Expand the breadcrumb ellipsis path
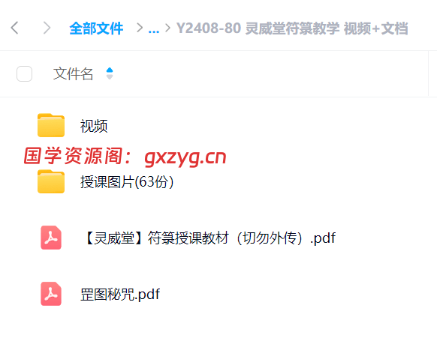The height and width of the screenshot is (347, 437). pyautogui.click(x=154, y=28)
